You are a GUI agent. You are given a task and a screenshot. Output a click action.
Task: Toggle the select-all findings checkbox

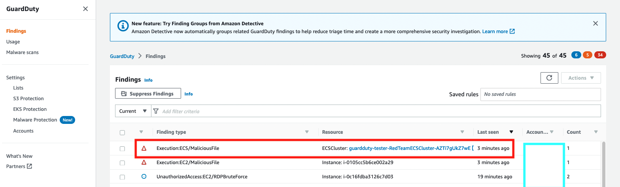pos(122,133)
